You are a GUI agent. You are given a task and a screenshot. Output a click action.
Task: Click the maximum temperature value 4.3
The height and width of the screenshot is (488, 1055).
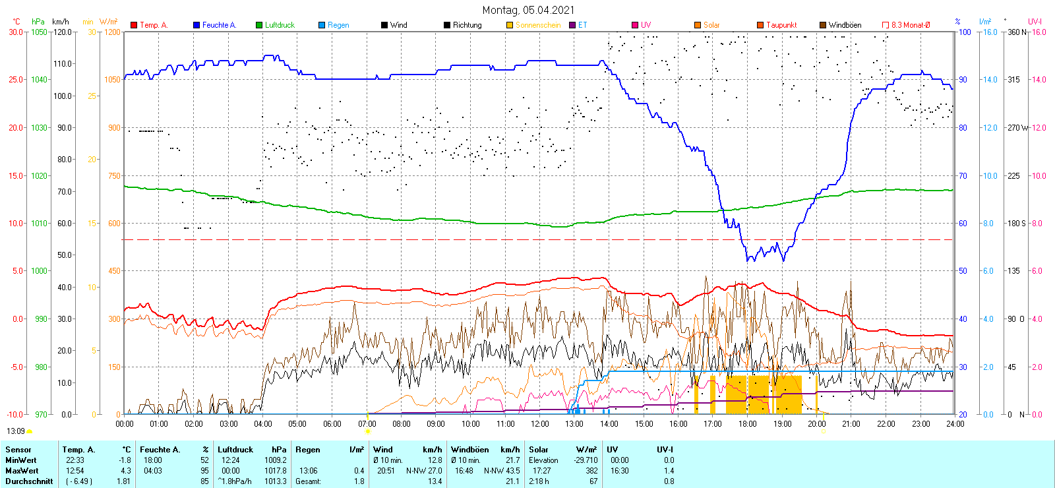(x=126, y=471)
